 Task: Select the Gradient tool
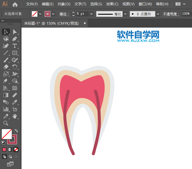click(x=6, y=95)
